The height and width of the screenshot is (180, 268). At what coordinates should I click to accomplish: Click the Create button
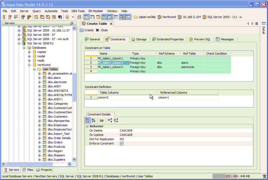point(87,30)
